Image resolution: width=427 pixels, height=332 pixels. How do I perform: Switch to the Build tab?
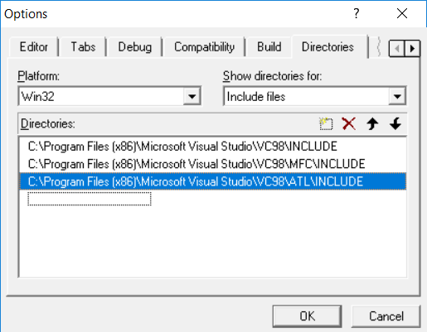[x=269, y=47]
